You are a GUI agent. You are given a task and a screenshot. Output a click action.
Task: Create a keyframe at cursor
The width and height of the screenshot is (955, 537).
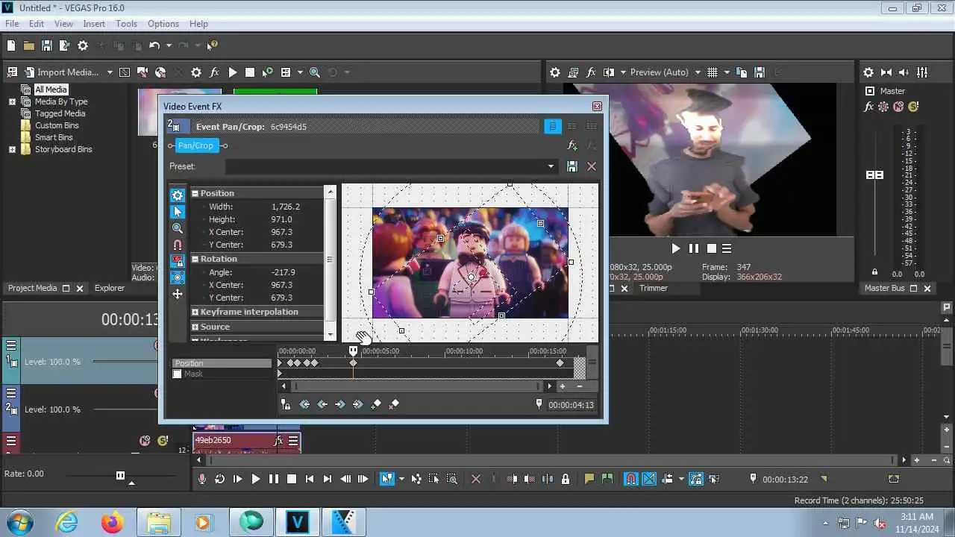coord(376,404)
